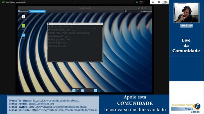
Task: Open the Twitch comunidadefedorabrasil link
Action: point(58,107)
